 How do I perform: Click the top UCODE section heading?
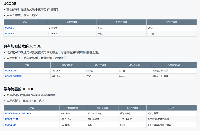(x=10, y=4)
